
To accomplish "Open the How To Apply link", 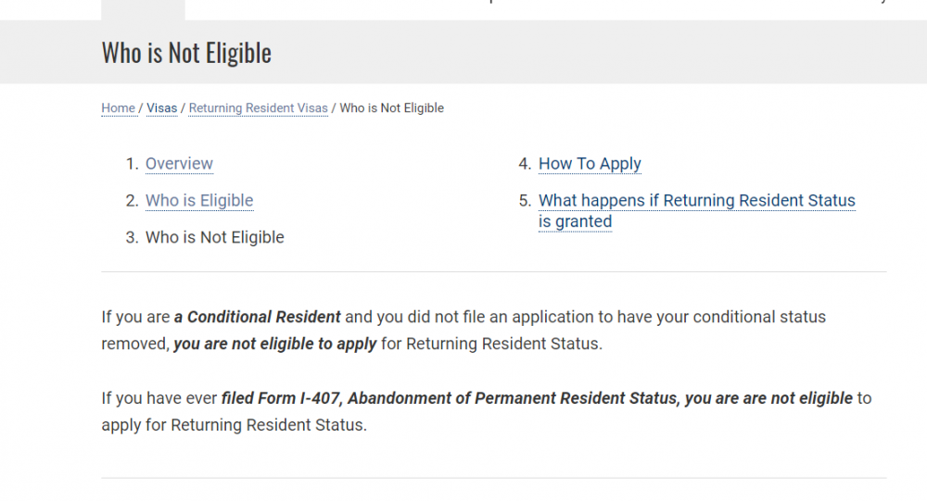I will 590,164.
